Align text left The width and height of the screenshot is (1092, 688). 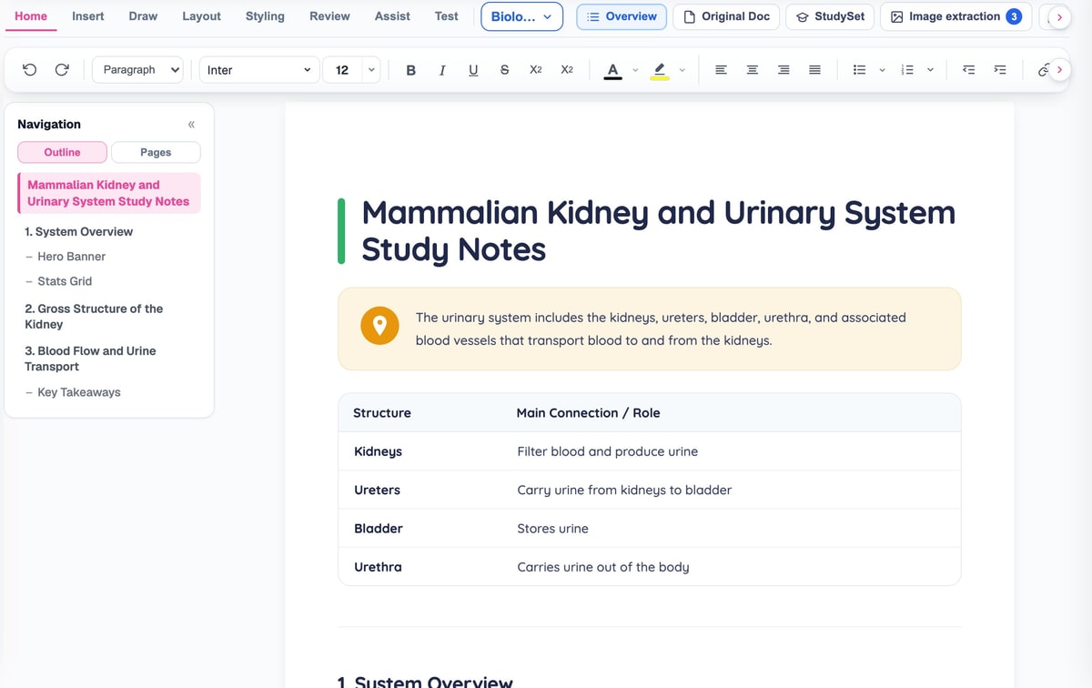pyautogui.click(x=721, y=70)
